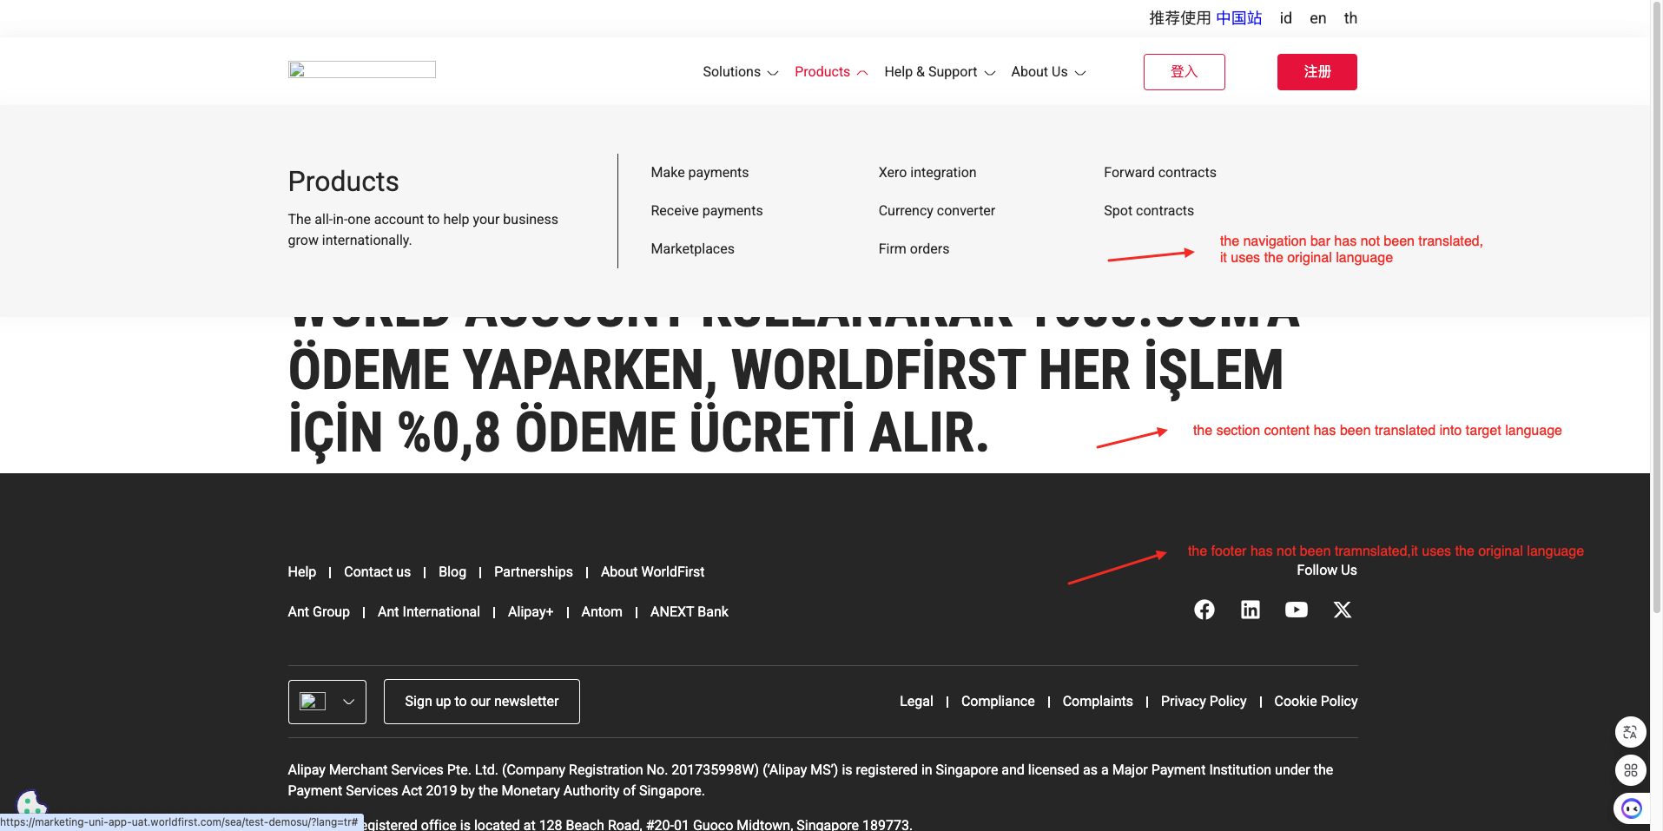Click the four-square grid floating icon
The image size is (1663, 831).
pyautogui.click(x=1630, y=770)
